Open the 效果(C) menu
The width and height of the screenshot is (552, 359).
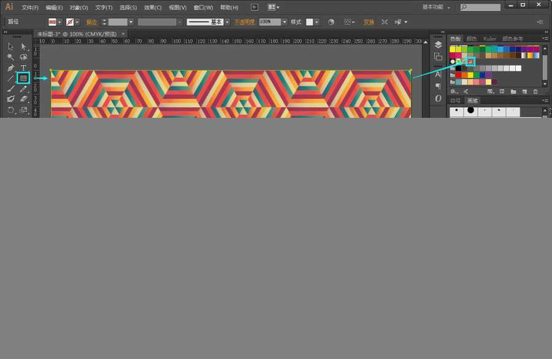coord(153,7)
